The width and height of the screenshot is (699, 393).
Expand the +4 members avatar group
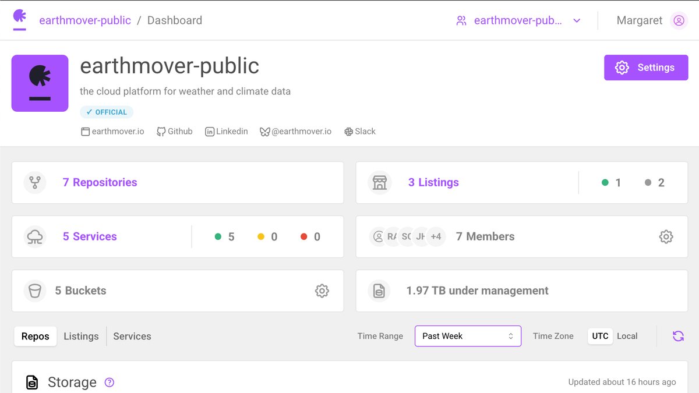tap(436, 236)
